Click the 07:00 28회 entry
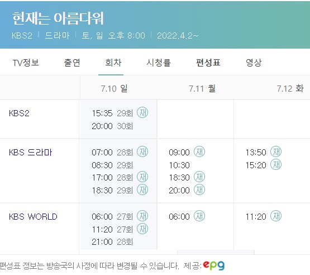 coord(112,153)
